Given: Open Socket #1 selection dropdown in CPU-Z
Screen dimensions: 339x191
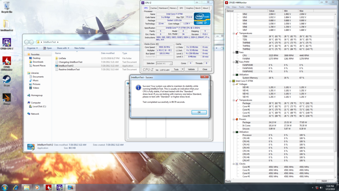Looking at the screenshot, I should pyautogui.click(x=164, y=63).
